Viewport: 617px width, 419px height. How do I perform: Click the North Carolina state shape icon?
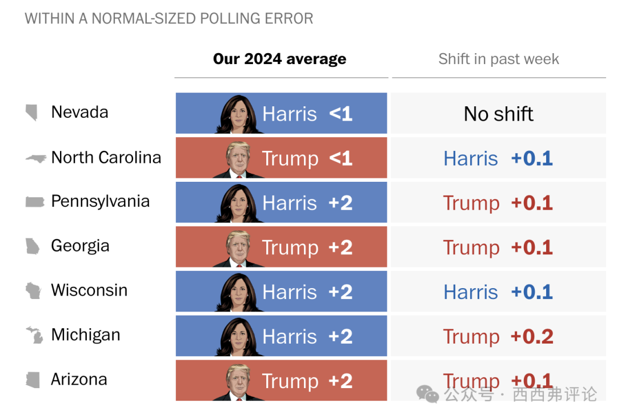36,158
